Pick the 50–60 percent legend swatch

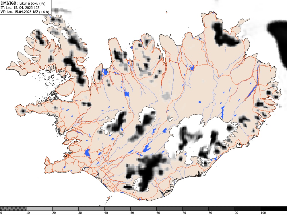tap(143, 209)
